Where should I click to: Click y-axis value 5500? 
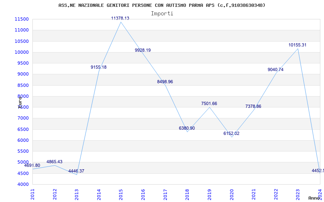23,151
